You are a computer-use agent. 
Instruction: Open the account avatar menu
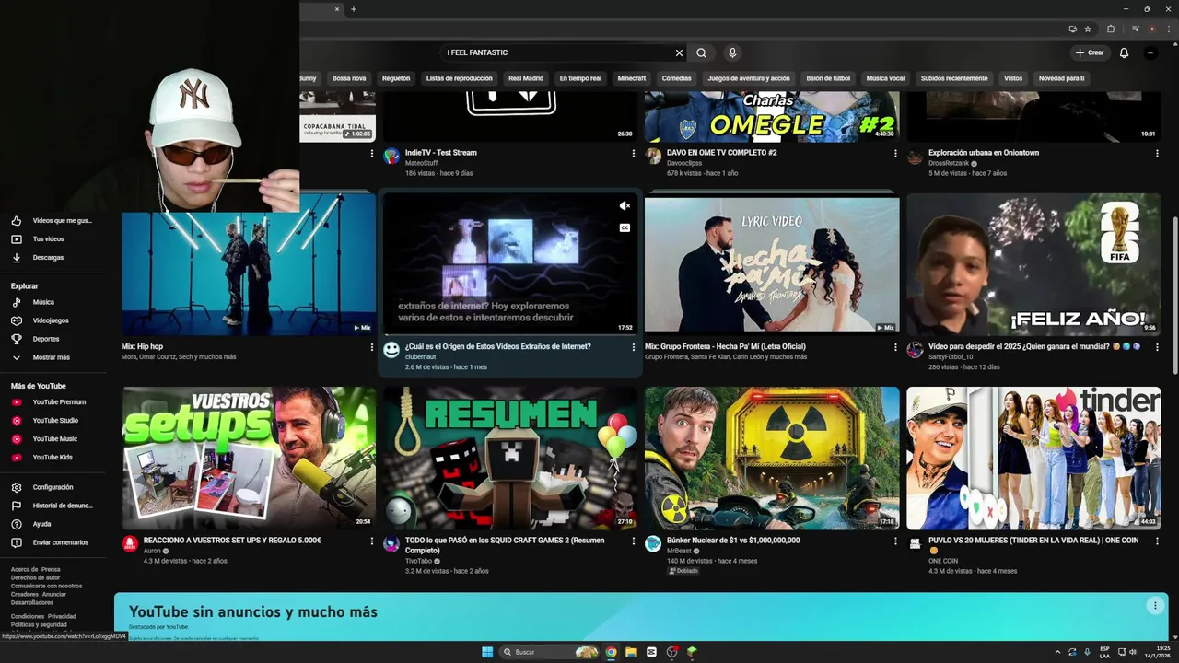1150,52
